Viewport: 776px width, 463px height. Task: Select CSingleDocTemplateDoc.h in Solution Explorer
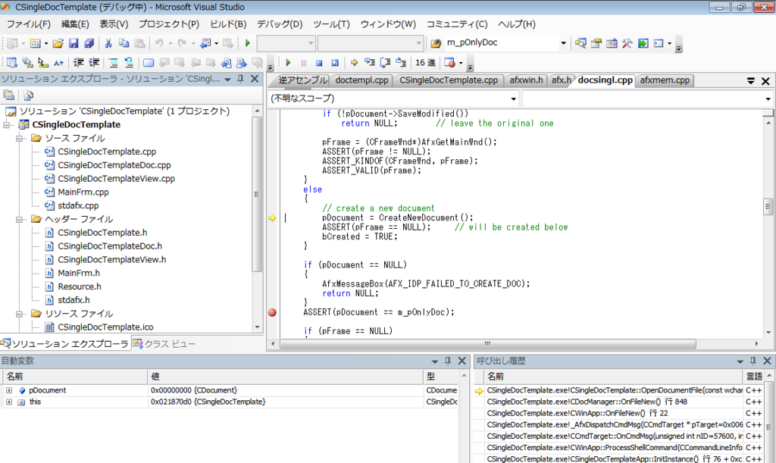coord(110,246)
